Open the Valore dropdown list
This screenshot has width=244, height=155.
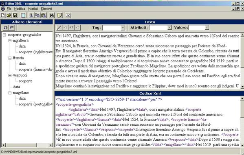[207, 28]
